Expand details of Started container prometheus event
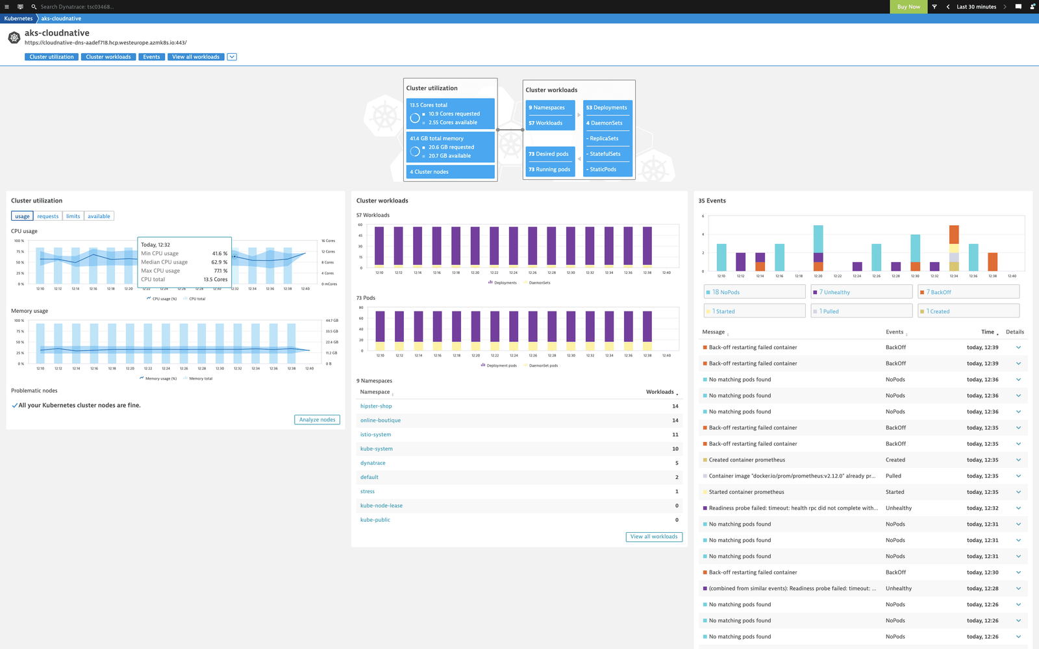The height and width of the screenshot is (649, 1039). [x=1018, y=492]
